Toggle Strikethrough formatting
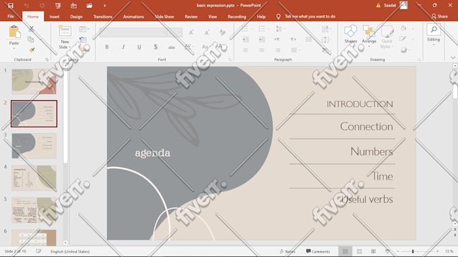 tap(172, 47)
